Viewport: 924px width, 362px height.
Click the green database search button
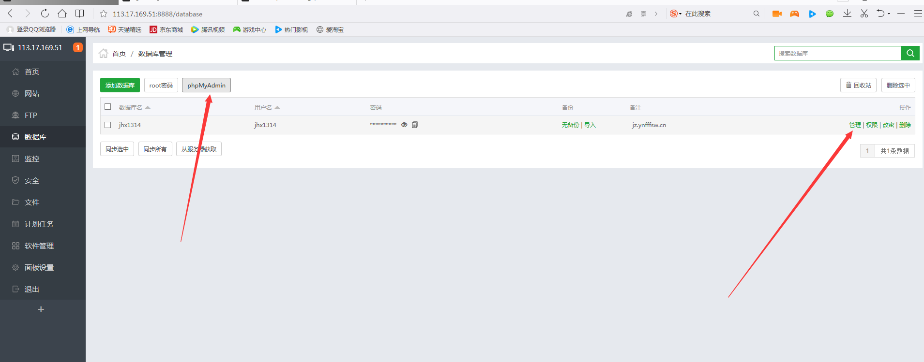coord(910,53)
